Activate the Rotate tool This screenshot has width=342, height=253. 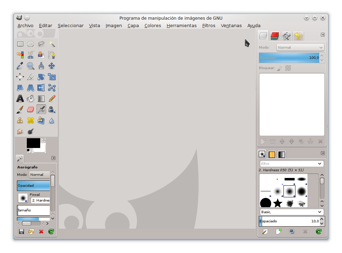click(x=41, y=77)
